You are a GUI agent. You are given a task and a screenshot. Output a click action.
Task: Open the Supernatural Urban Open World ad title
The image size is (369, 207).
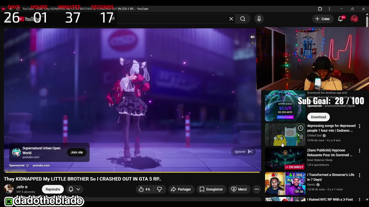click(42, 150)
